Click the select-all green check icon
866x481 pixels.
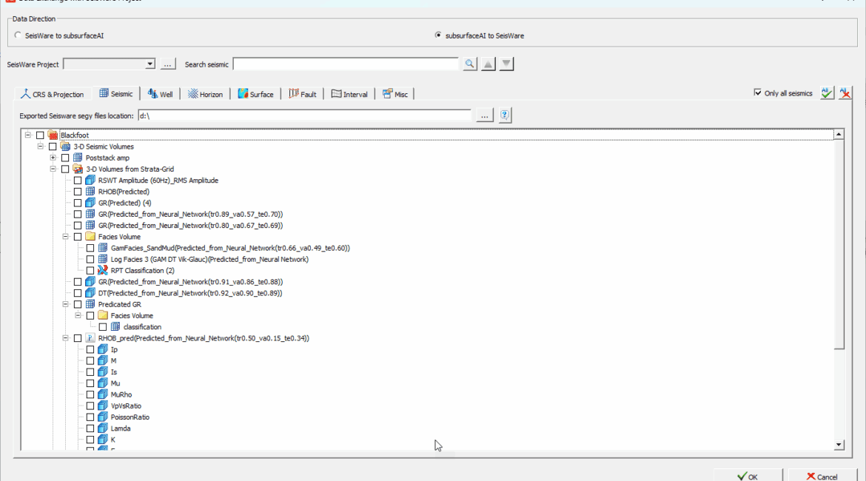tap(827, 92)
